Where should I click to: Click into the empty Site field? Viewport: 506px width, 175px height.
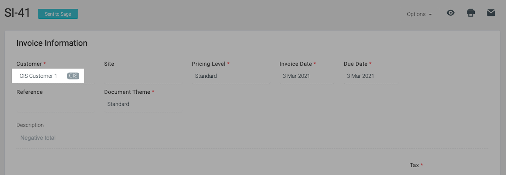click(143, 76)
